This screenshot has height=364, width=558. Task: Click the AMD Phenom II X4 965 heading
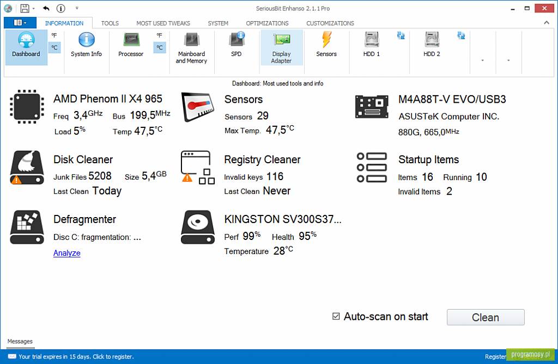108,98
